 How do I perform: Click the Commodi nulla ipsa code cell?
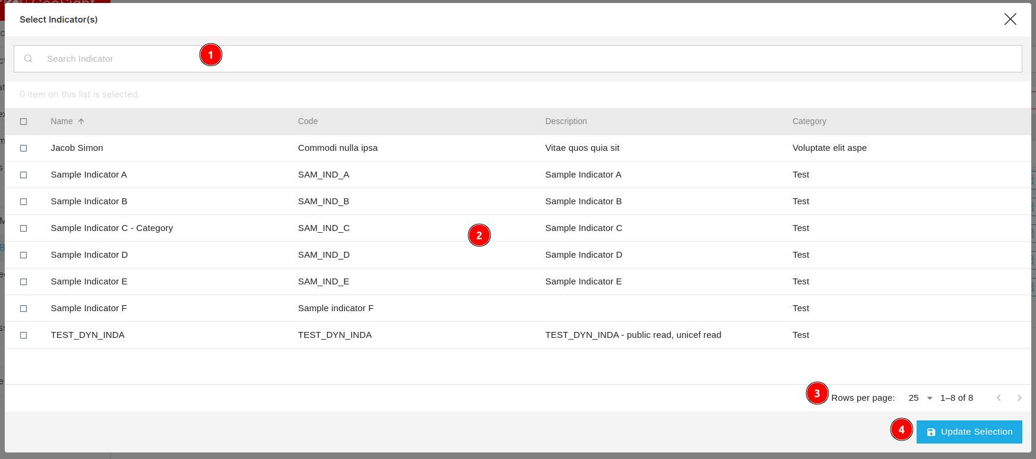point(337,148)
